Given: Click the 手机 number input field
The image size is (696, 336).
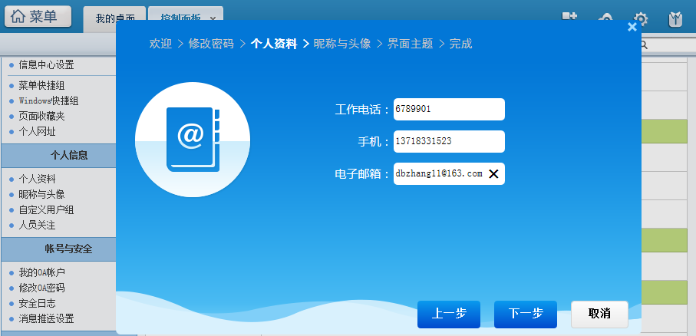Looking at the screenshot, I should tap(449, 142).
